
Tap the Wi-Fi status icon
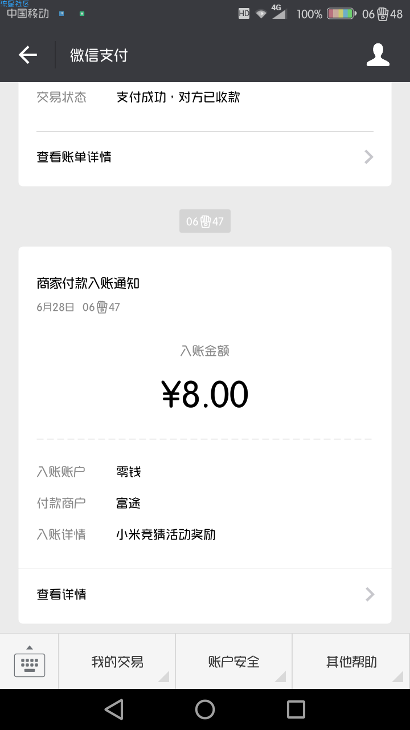point(261,14)
